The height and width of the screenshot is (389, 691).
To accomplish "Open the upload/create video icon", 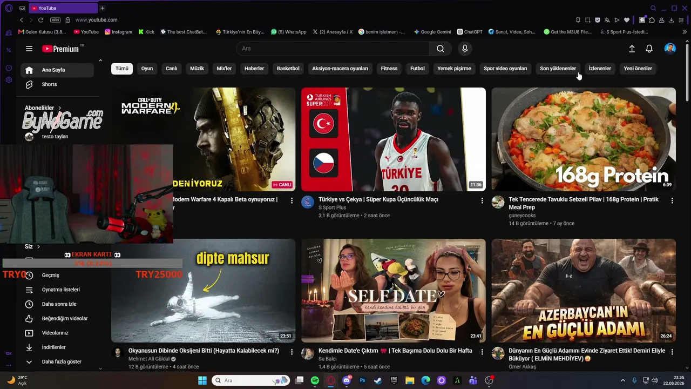I will [632, 49].
